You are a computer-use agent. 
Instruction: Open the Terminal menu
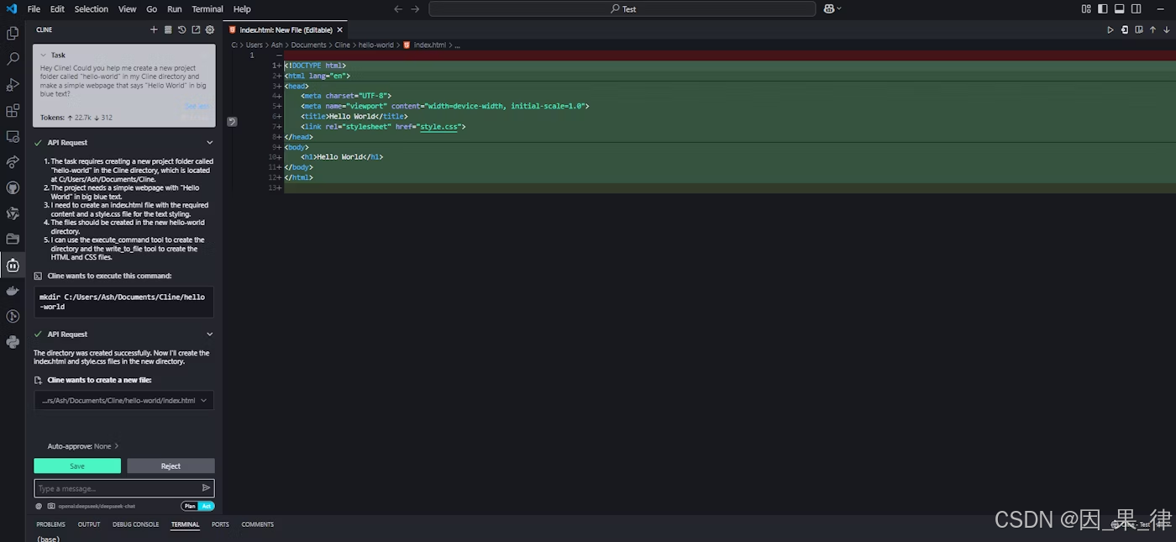(x=207, y=9)
